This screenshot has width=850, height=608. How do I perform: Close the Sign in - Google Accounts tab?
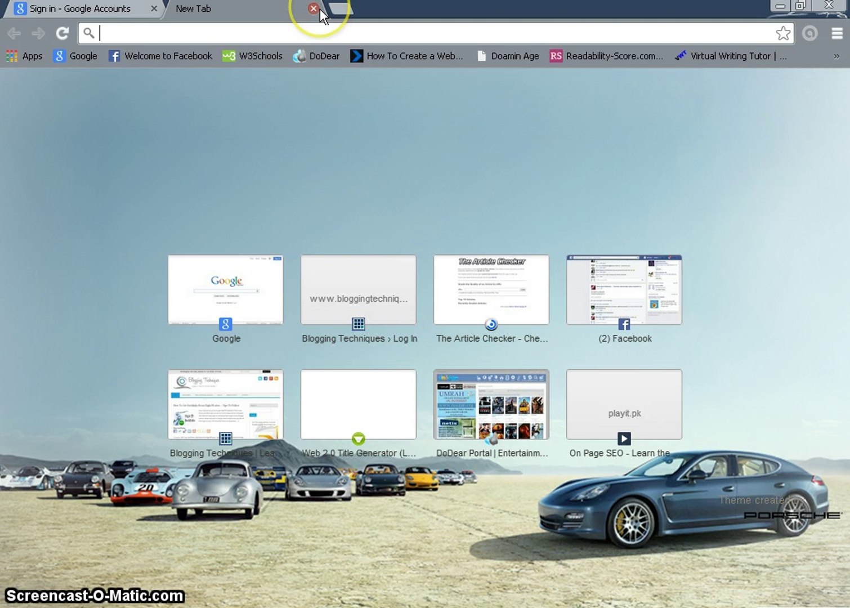click(154, 9)
